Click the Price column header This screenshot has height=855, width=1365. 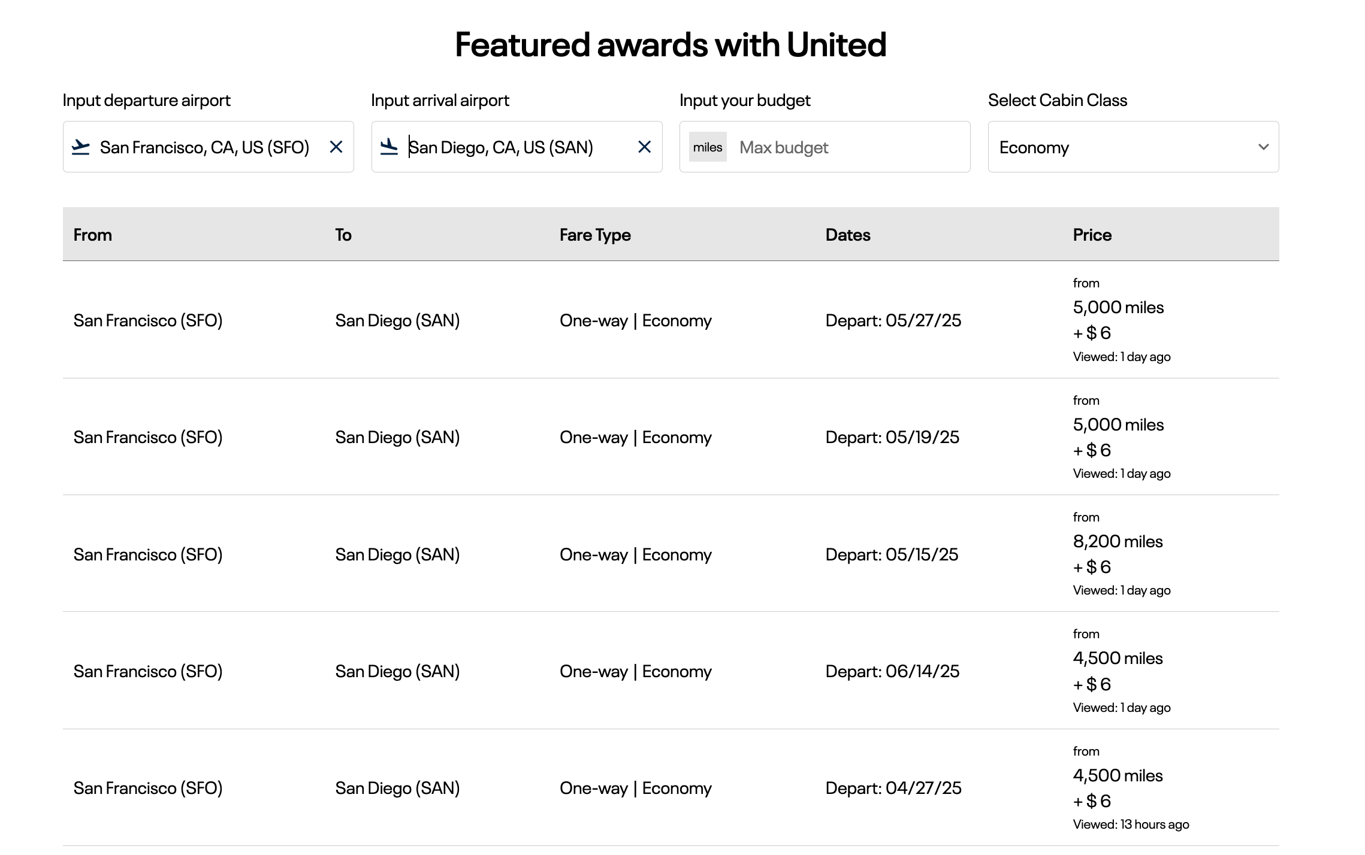pos(1092,234)
